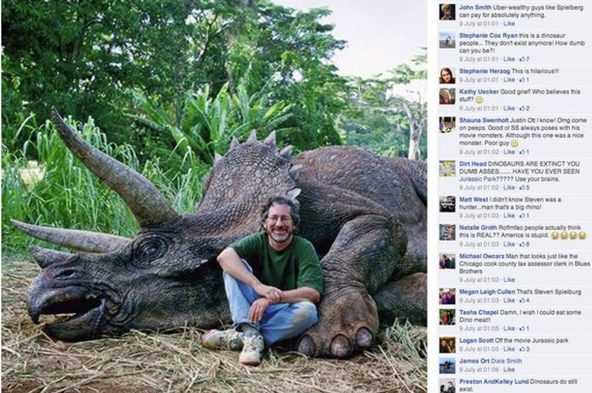Click Kathy Uecker's profile avatar
This screenshot has width=592, height=393.
point(447,96)
